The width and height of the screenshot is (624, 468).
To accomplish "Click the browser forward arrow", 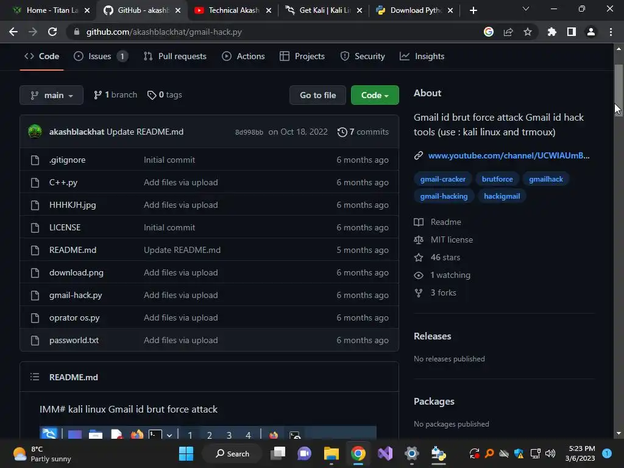I will point(33,32).
